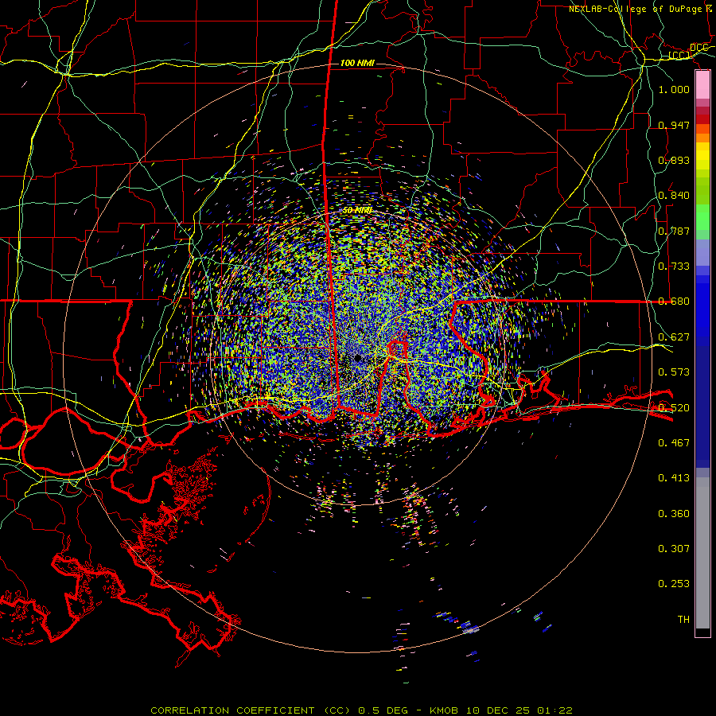
Task: Click the "0.360" color scale value
Action: click(674, 514)
